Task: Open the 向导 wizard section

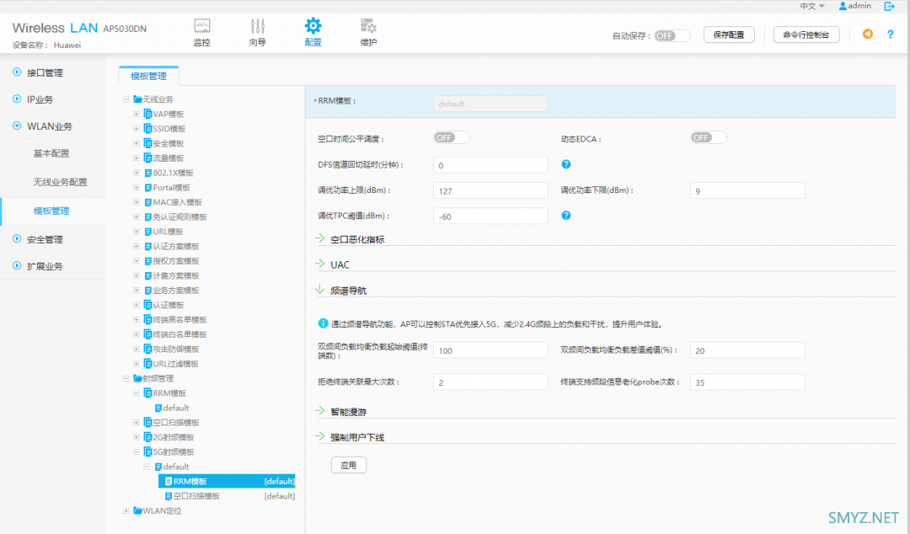Action: coord(258,33)
